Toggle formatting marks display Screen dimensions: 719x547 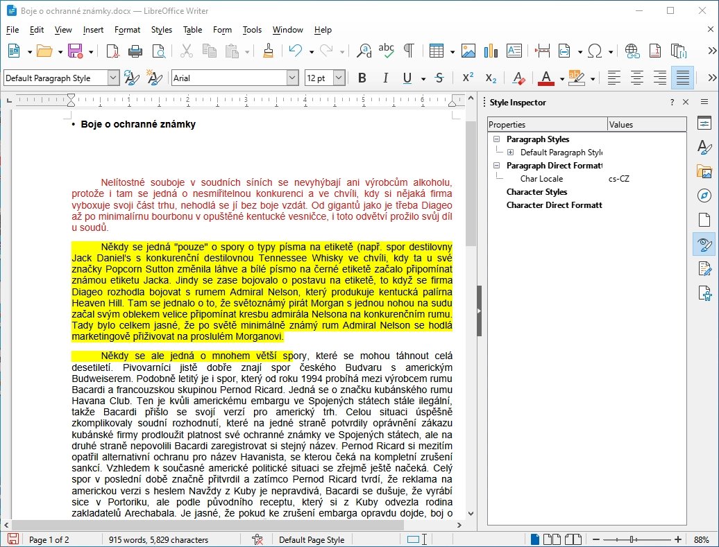point(409,51)
